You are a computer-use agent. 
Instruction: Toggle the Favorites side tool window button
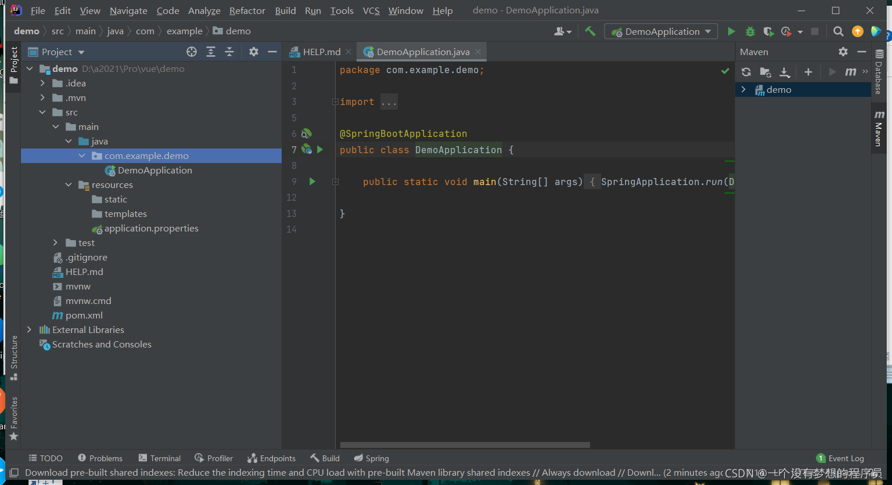14,418
